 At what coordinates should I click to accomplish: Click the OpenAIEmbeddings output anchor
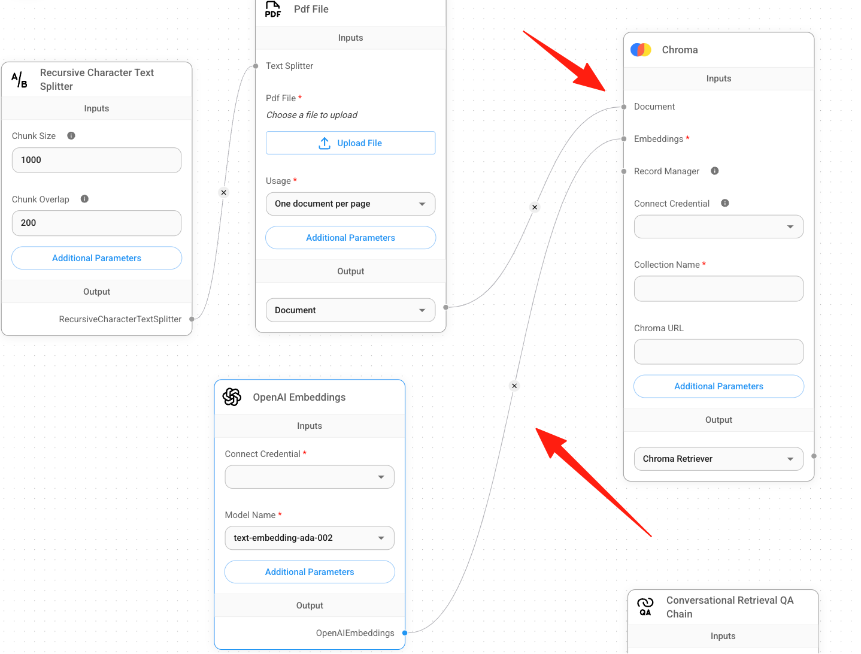[x=405, y=633]
